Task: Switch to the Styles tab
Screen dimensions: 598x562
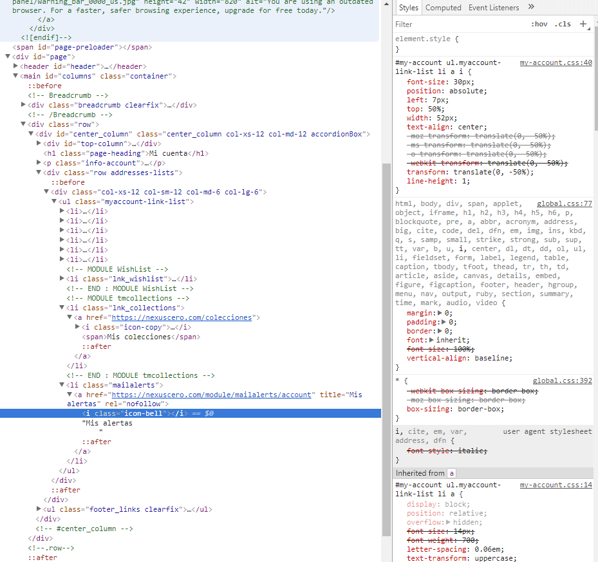Action: point(409,8)
